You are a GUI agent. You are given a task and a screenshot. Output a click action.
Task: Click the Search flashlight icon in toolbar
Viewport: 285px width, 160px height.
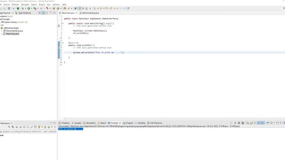coord(69,8)
